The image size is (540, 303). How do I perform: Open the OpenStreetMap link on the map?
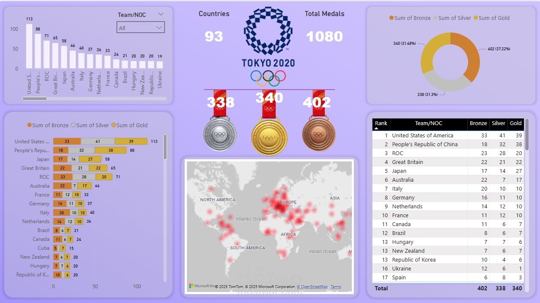(312, 287)
